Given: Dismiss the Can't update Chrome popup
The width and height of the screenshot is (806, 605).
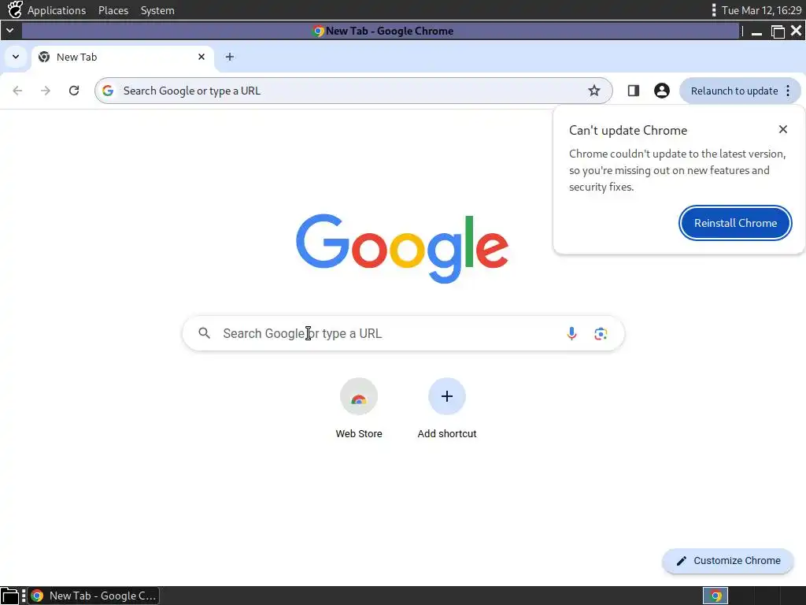Looking at the screenshot, I should click(783, 129).
